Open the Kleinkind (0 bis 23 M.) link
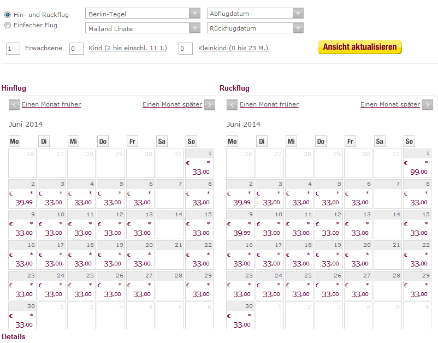This screenshot has width=438, height=343. click(x=233, y=48)
